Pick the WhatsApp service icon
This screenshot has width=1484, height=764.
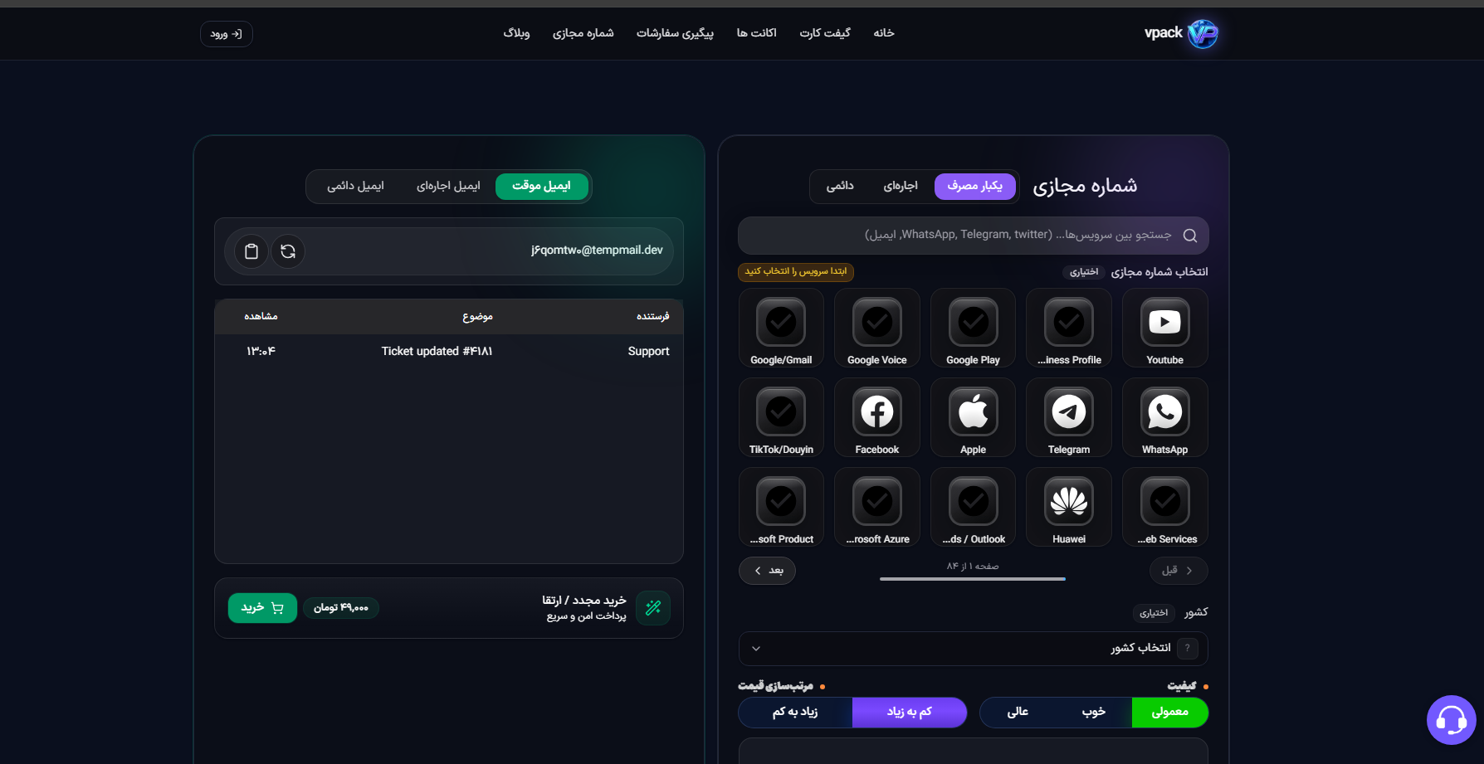pos(1164,413)
